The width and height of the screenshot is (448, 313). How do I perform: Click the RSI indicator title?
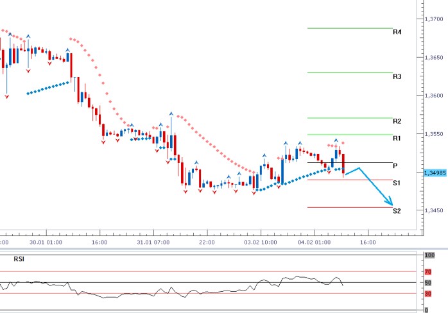tap(19, 259)
